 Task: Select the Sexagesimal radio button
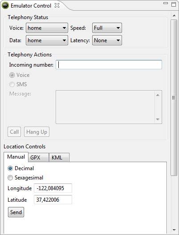point(10,178)
